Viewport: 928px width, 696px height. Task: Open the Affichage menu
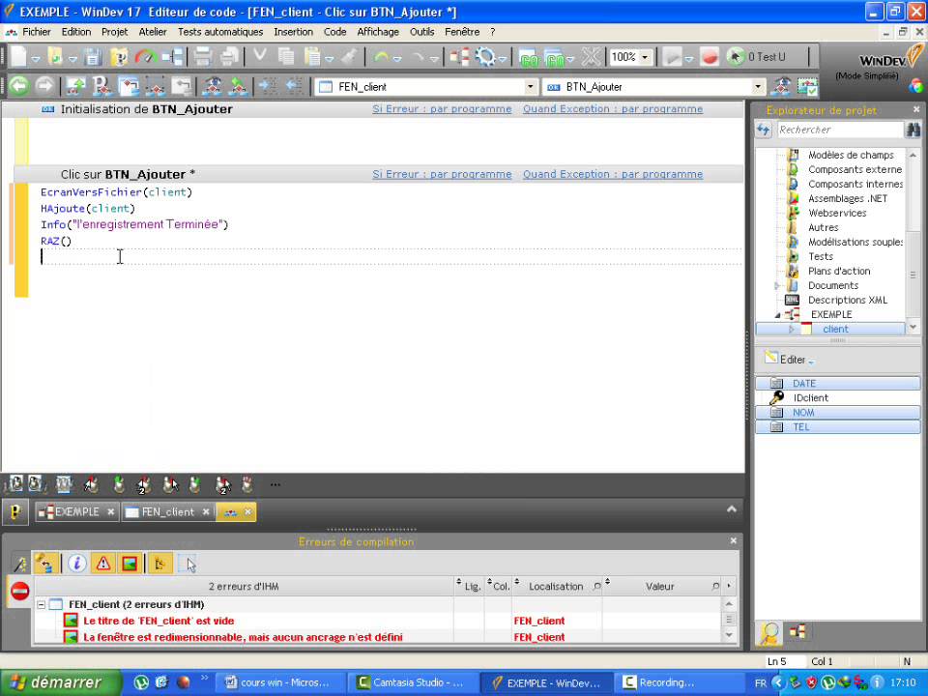tap(378, 32)
